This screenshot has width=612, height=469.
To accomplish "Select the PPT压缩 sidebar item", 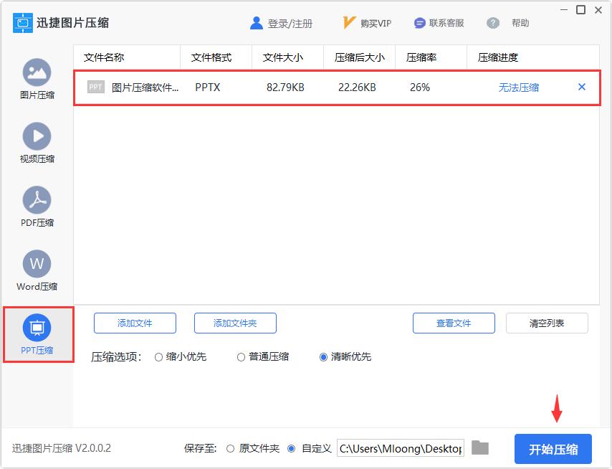I will pyautogui.click(x=37, y=334).
